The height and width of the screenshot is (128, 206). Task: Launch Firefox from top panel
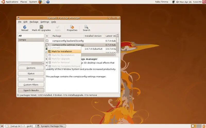click(x=40, y=2)
